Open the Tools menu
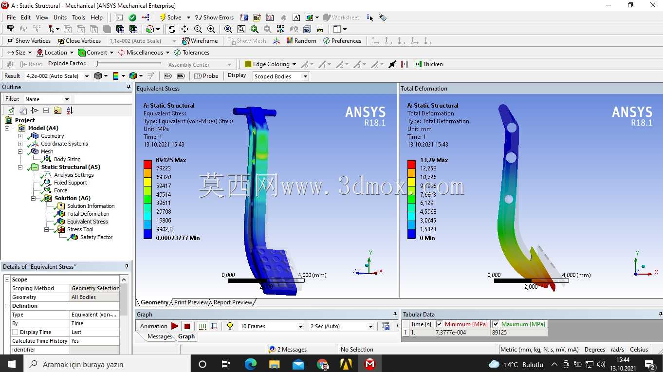 pos(78,18)
